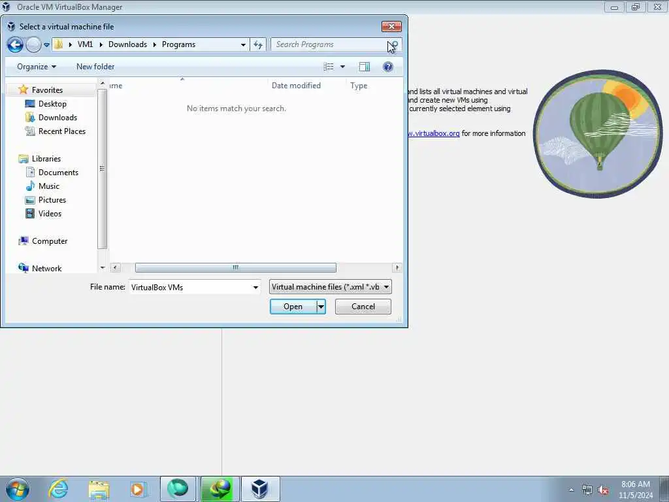The image size is (669, 502).
Task: Switch to VirtualBox taskbar icon
Action: coord(260,489)
